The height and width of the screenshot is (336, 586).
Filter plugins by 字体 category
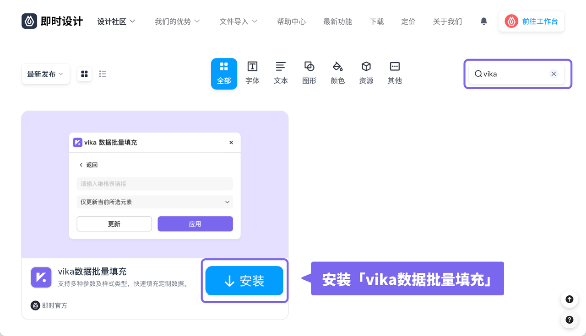click(252, 73)
